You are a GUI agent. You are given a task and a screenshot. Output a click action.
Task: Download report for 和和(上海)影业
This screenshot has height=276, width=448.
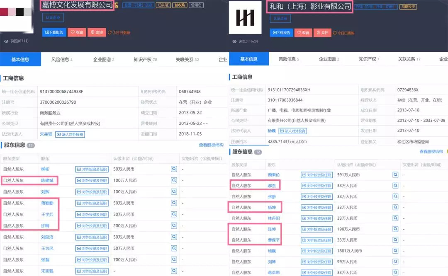coord(281,33)
